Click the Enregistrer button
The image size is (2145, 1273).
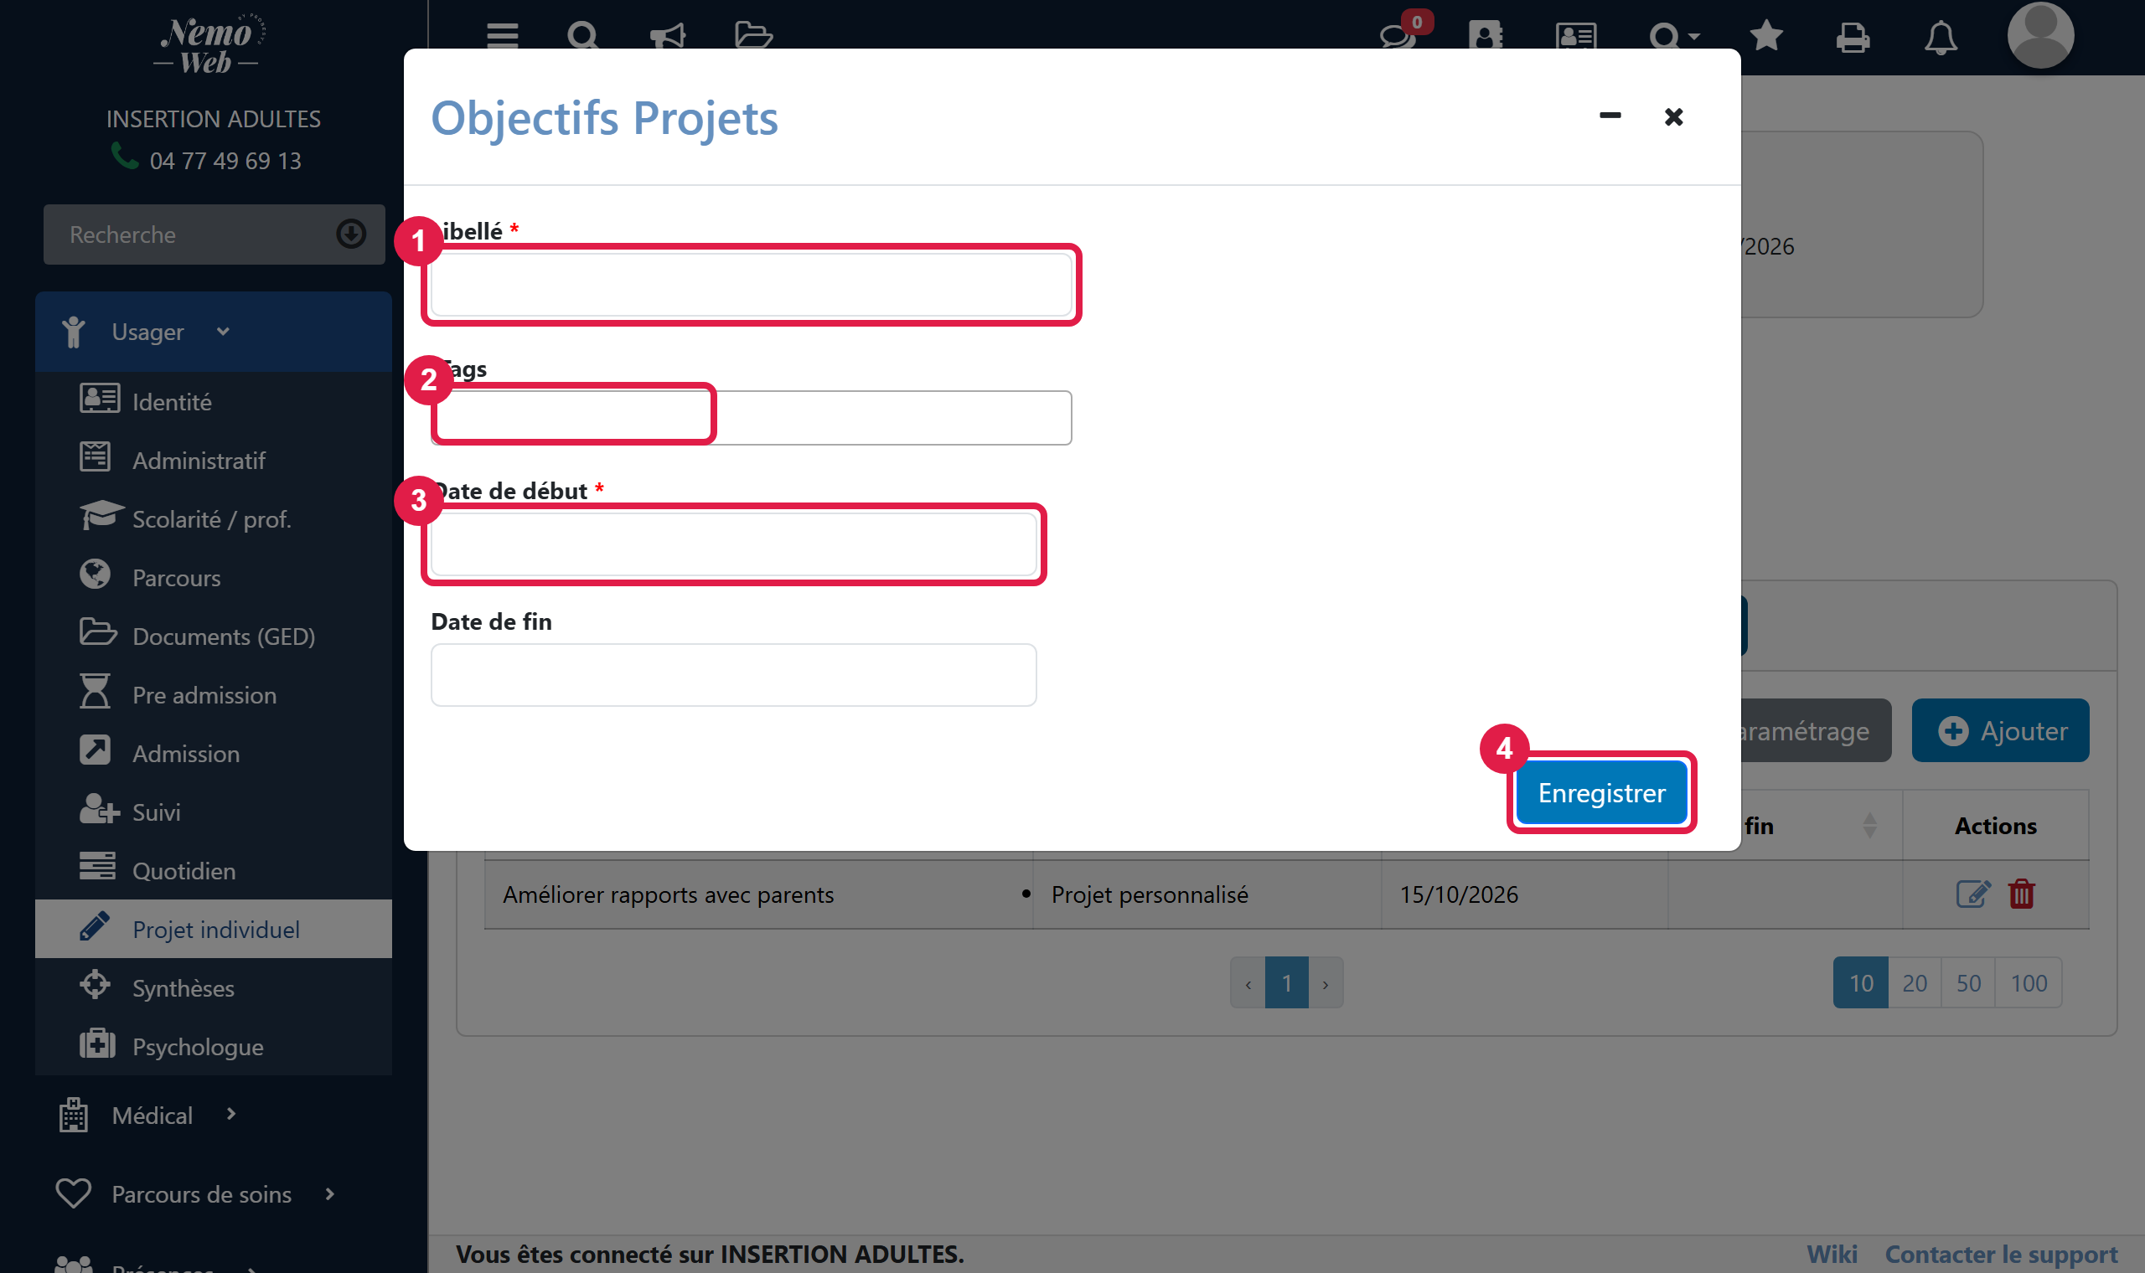1601,792
